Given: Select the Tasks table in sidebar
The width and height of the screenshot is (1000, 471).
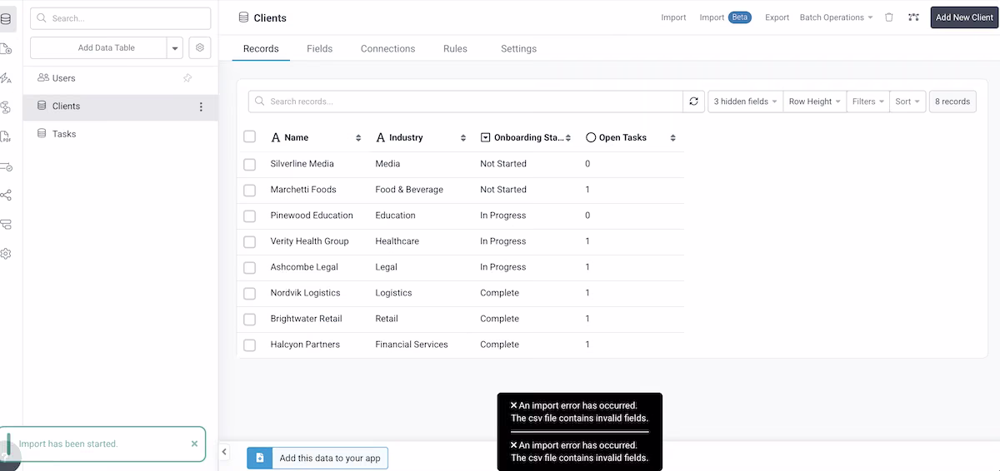Looking at the screenshot, I should 120,134.
